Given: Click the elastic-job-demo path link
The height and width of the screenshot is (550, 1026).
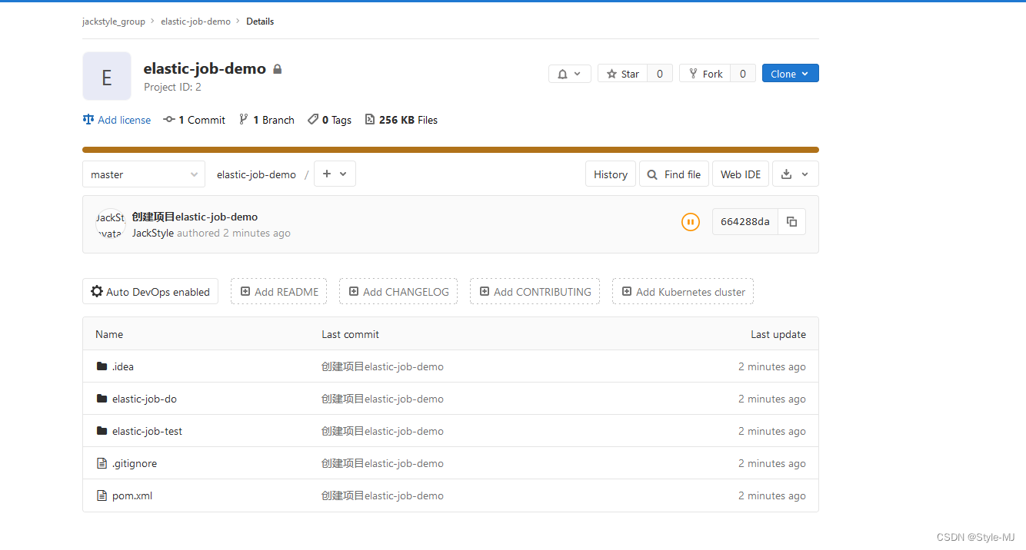Looking at the screenshot, I should 256,174.
